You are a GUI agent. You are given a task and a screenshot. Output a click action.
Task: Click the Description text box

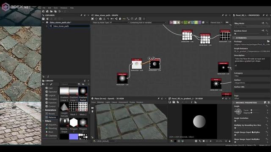pyautogui.click(x=252, y=63)
